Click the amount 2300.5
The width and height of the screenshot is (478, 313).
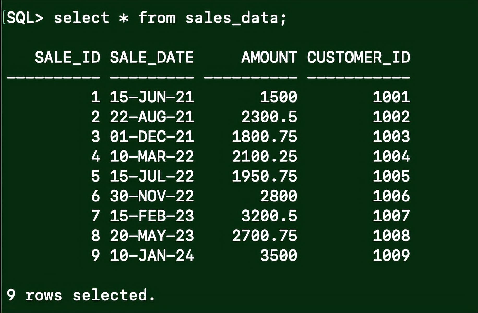pyautogui.click(x=269, y=117)
